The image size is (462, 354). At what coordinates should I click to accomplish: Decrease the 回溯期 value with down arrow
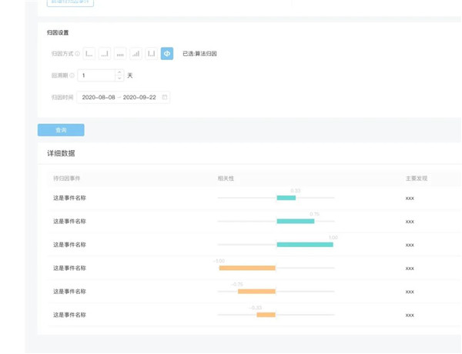[119, 78]
